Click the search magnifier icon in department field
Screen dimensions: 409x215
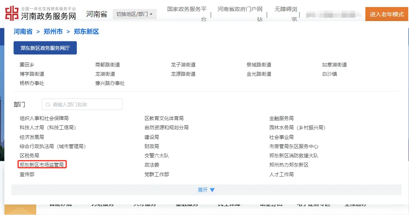[48, 105]
